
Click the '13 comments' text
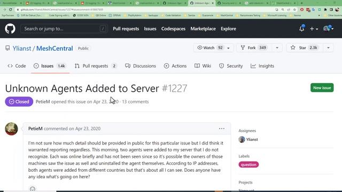pyautogui.click(x=135, y=102)
